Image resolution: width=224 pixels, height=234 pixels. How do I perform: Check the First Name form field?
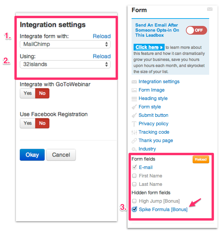(x=134, y=176)
